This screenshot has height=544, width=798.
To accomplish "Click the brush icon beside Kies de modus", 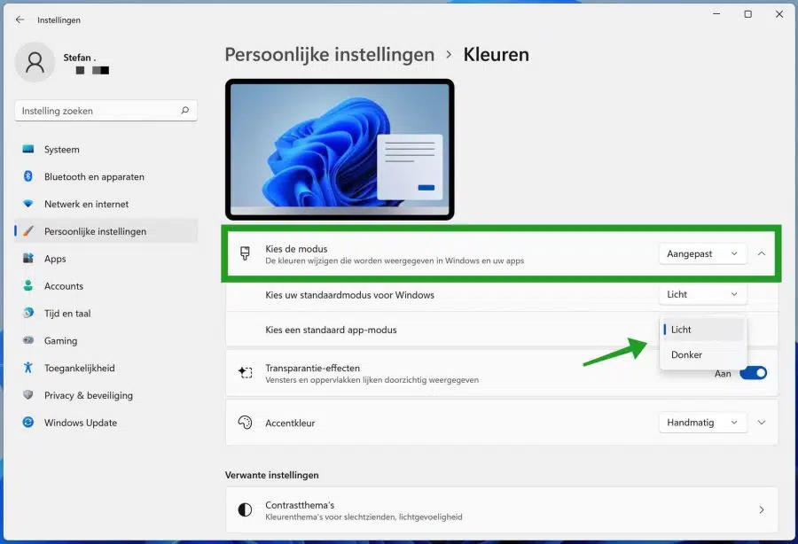I will pyautogui.click(x=245, y=253).
